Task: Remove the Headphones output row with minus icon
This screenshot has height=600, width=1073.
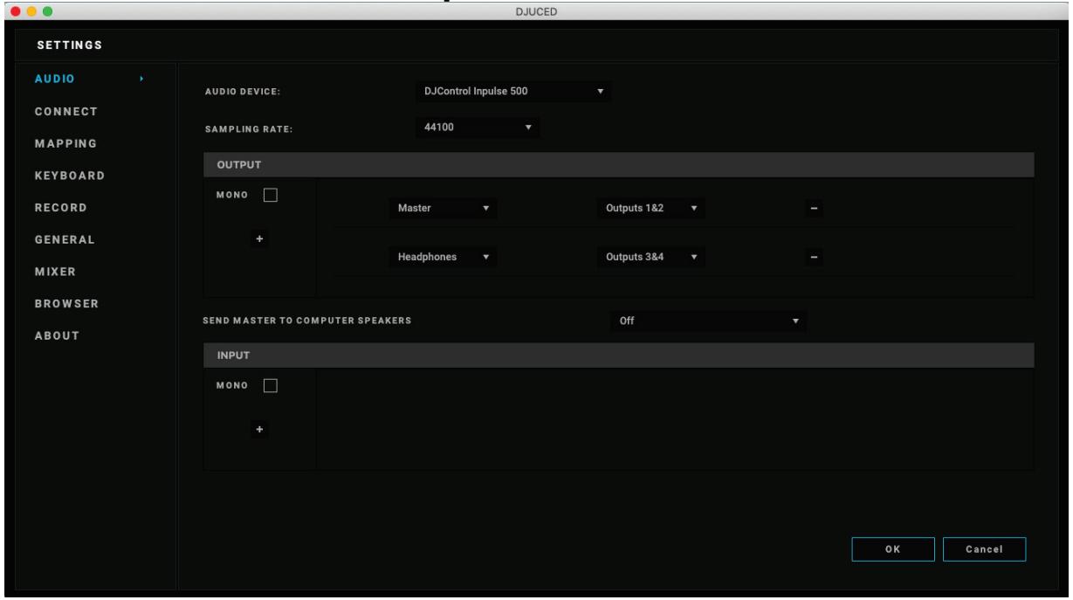Action: pyautogui.click(x=813, y=257)
